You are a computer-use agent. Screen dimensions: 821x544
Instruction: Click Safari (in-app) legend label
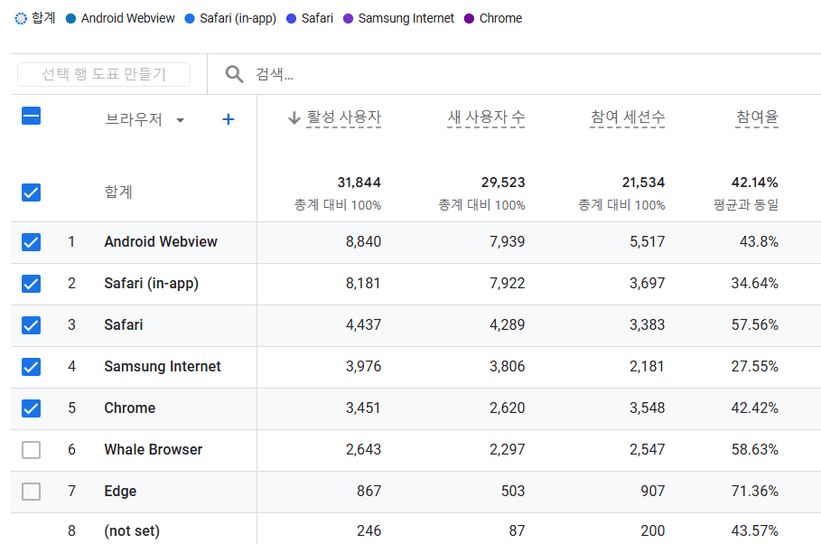[x=238, y=18]
